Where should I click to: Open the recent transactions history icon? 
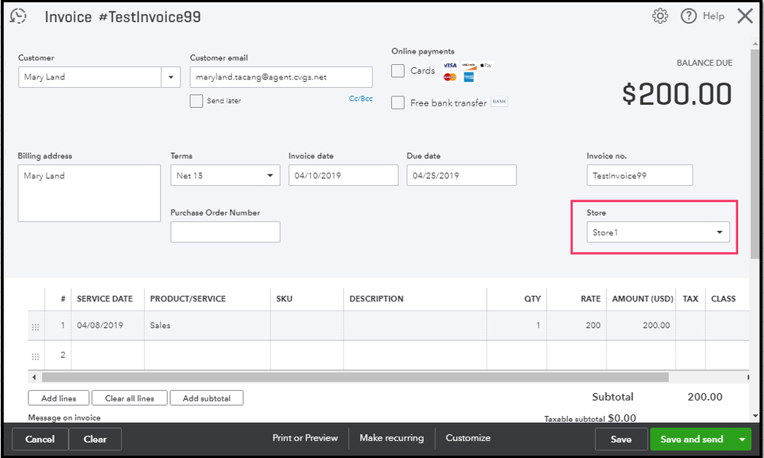18,16
